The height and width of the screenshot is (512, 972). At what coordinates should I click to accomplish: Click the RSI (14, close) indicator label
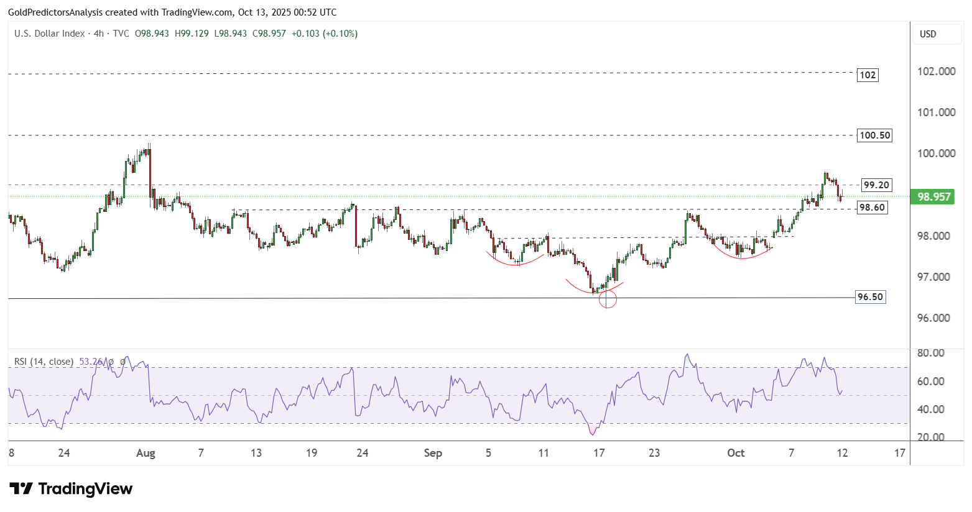tap(44, 362)
